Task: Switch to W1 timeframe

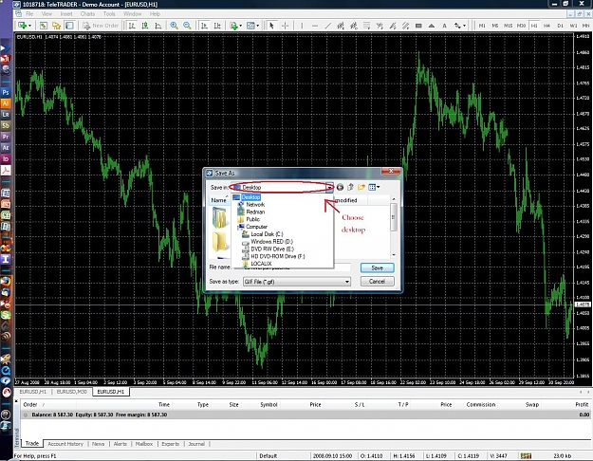Action: (x=573, y=26)
